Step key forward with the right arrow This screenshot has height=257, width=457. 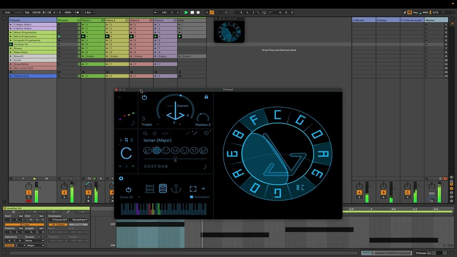[x=133, y=166]
